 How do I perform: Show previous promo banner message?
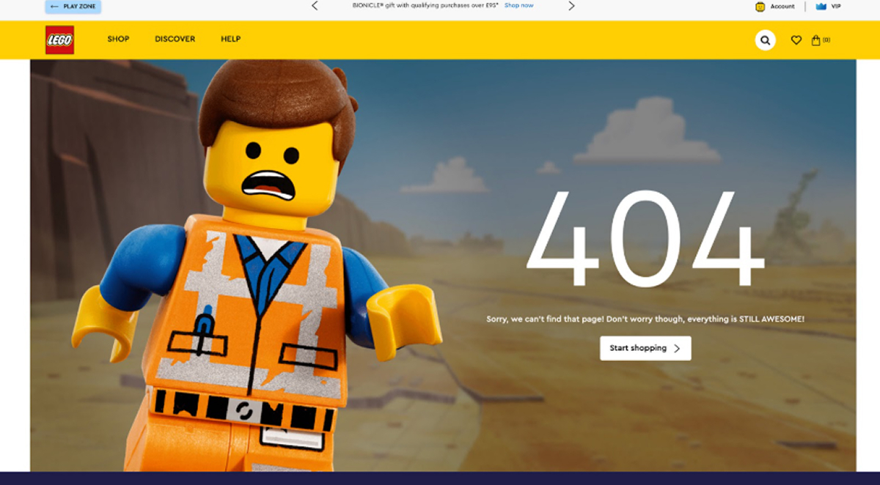tap(315, 6)
